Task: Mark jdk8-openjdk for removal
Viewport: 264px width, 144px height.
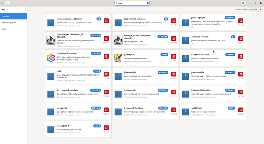Action: 173,74
